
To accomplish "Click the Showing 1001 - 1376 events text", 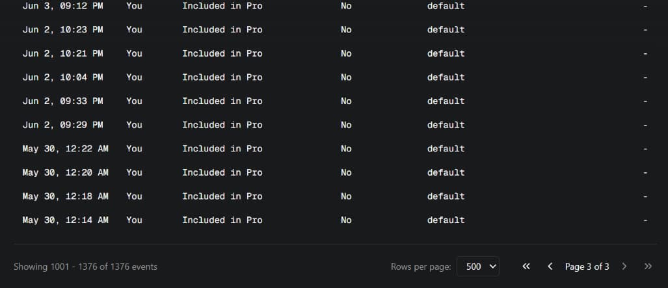I will click(x=85, y=267).
